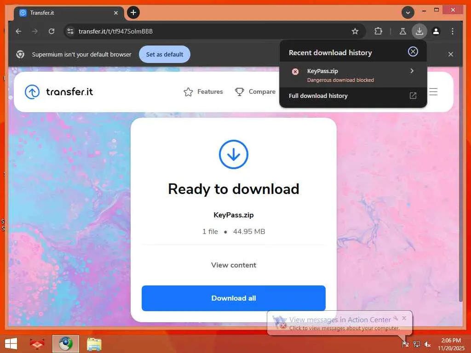The height and width of the screenshot is (353, 471).
Task: Set Supermium as default browser
Action: click(165, 54)
